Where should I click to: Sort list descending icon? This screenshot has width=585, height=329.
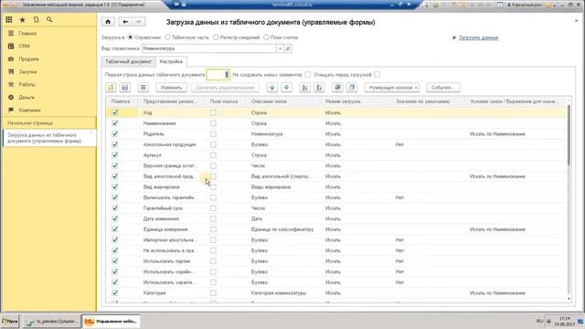tap(319, 88)
